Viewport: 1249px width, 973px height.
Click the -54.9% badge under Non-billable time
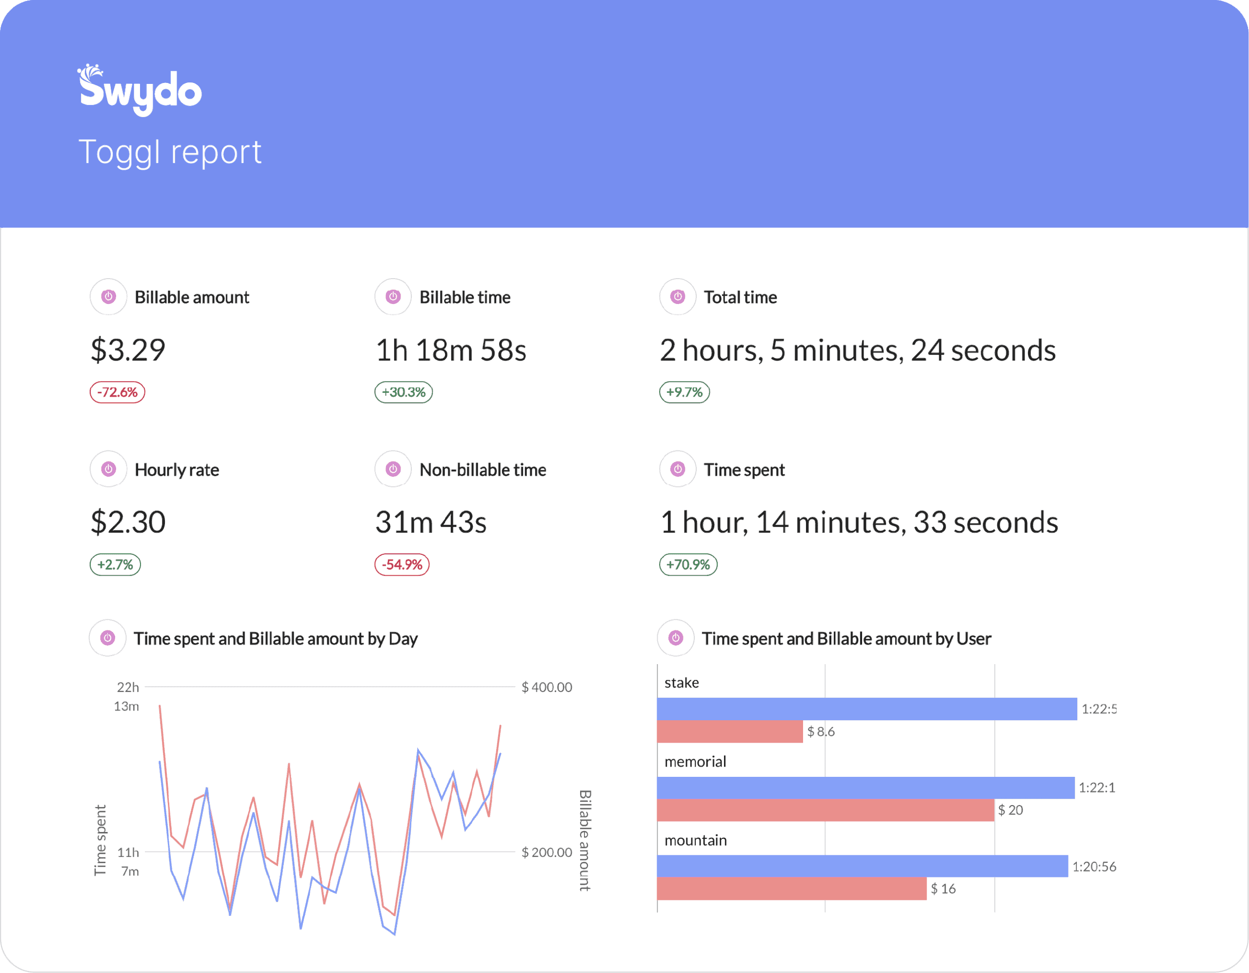[402, 565]
